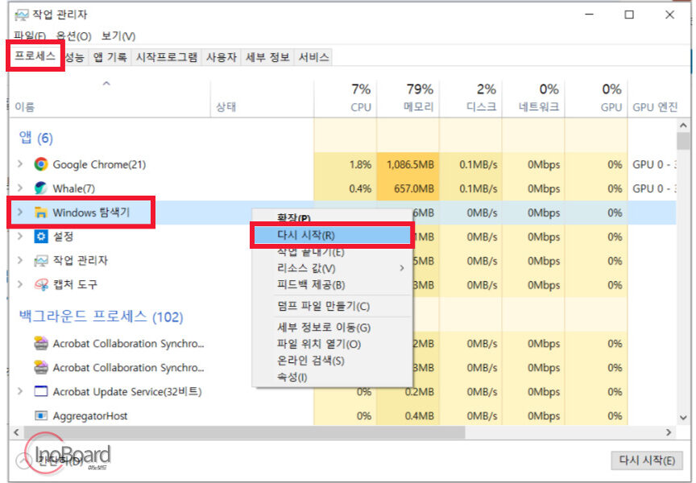Choose 덤프 파일 만들기(C) in context menu

pos(333,306)
